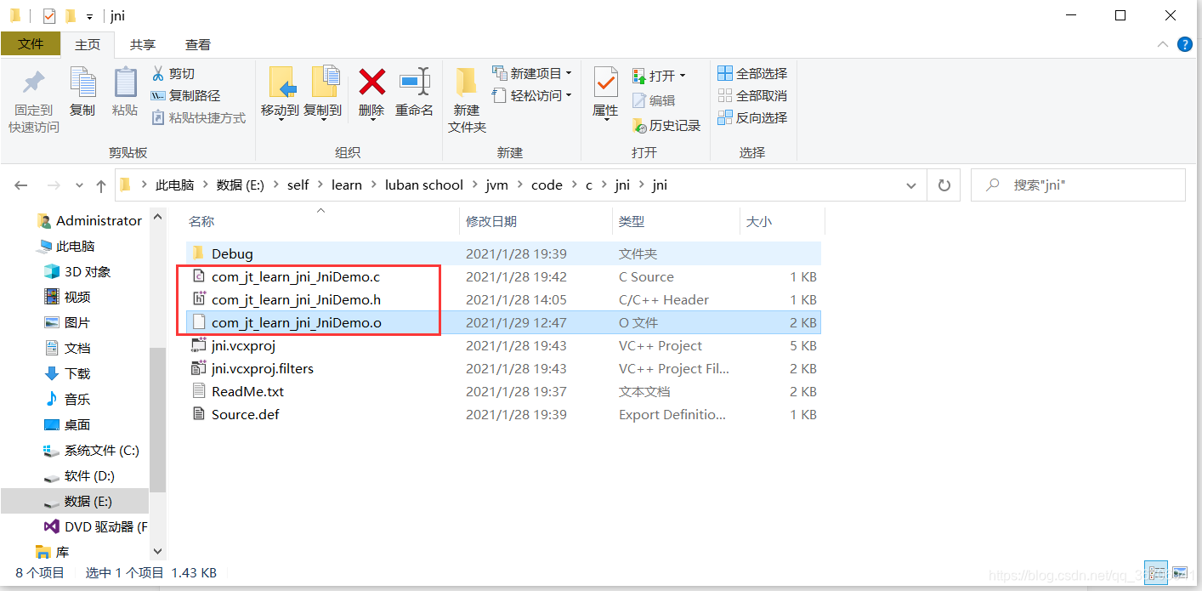Open the Properties (属性) icon

click(605, 82)
